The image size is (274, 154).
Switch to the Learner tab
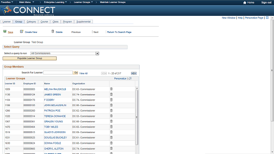click(x=6, y=22)
